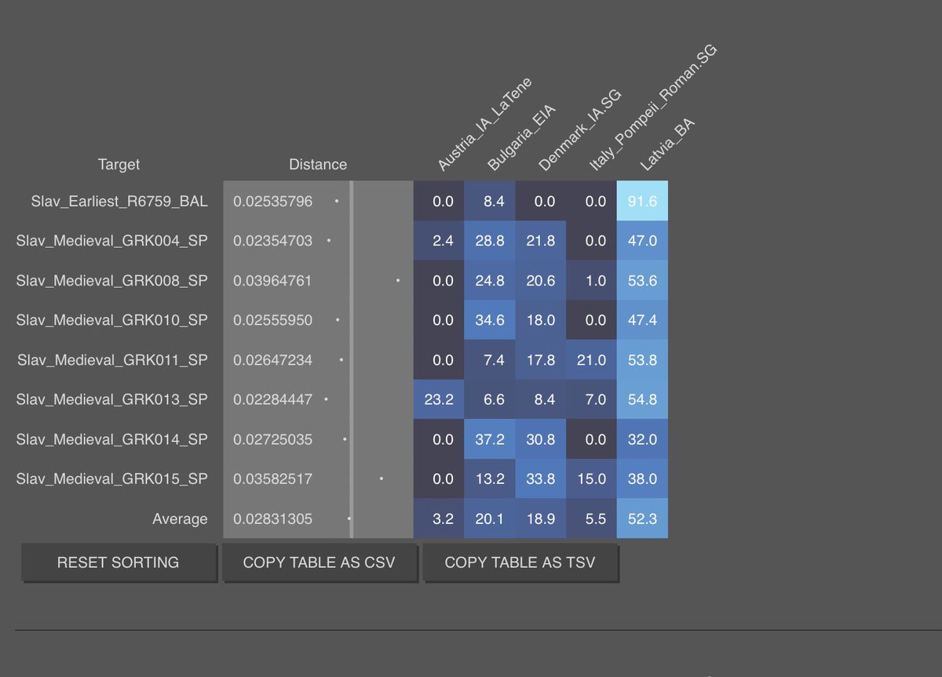This screenshot has width=942, height=677.
Task: Click the 6.6 cell in GRK013 row
Action: 490,399
